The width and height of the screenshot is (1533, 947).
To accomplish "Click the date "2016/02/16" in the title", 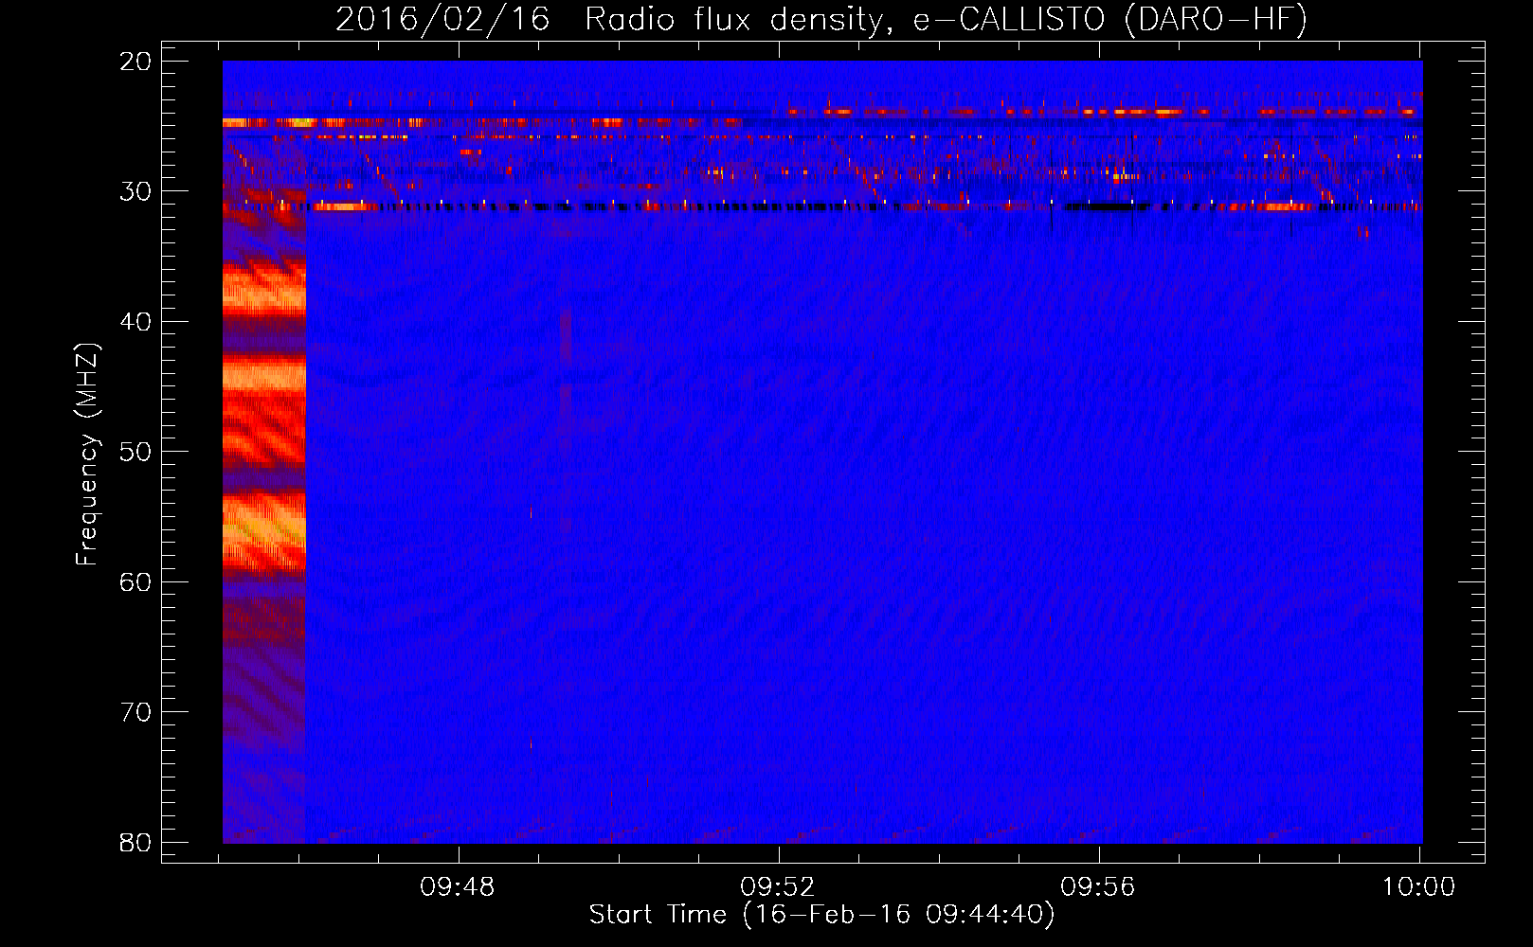I will click(x=442, y=19).
